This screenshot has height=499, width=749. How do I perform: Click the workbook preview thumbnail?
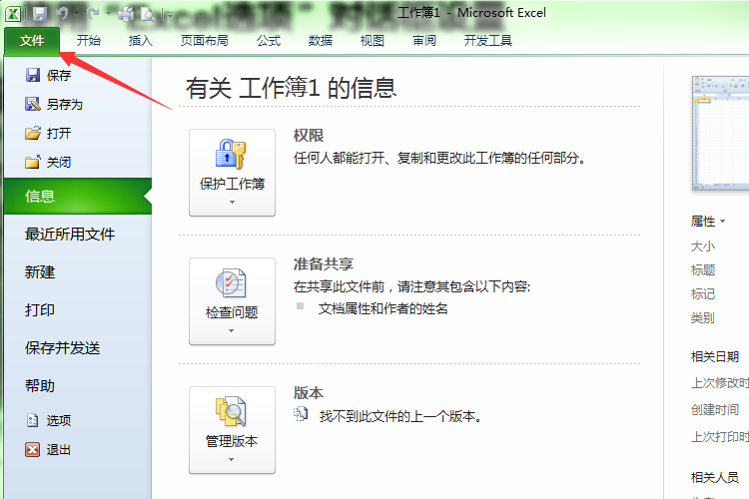point(720,133)
